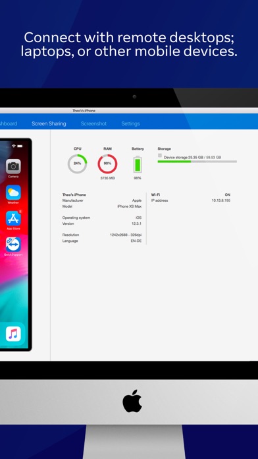Click the iPhone battery status icon
The width and height of the screenshot is (258, 459).
pos(20,146)
